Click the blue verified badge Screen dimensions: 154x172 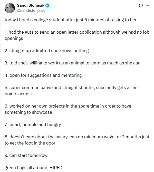pyautogui.click(x=48, y=5)
